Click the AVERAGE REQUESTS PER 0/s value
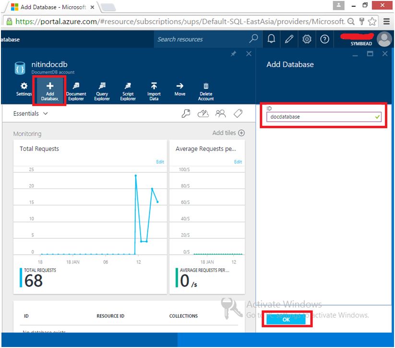Screen dimensions: 395x348 tap(189, 281)
